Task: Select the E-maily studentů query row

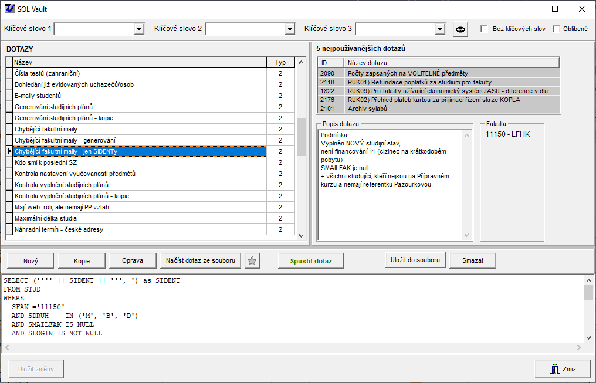Action: 139,96
